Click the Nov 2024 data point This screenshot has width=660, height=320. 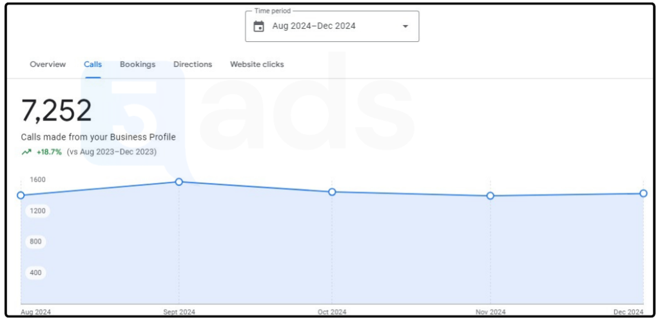click(490, 196)
